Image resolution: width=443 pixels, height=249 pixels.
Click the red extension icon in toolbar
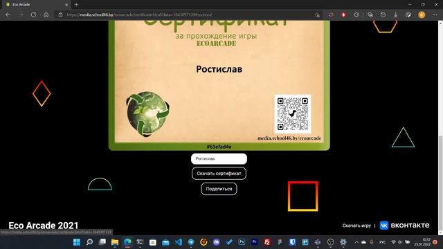[x=343, y=15]
